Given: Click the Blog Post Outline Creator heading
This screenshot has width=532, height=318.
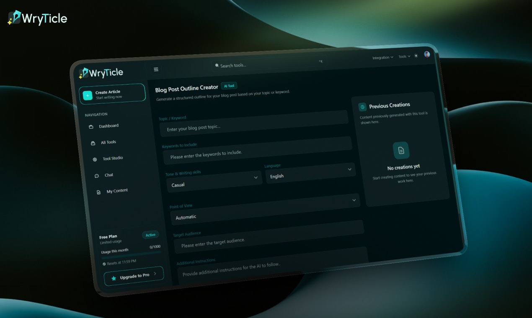Looking at the screenshot, I should [187, 88].
